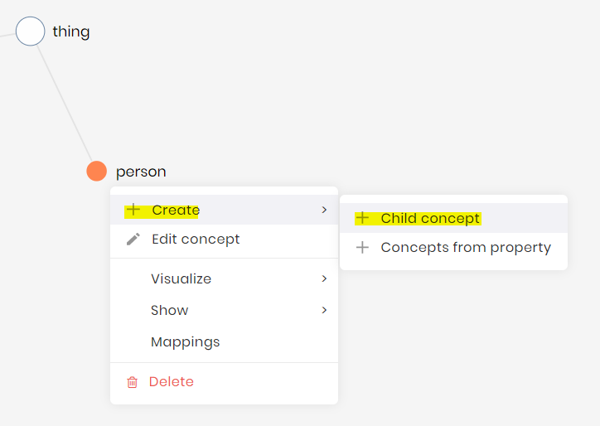Expand the Show submenu chevron
The height and width of the screenshot is (426, 600).
click(324, 310)
